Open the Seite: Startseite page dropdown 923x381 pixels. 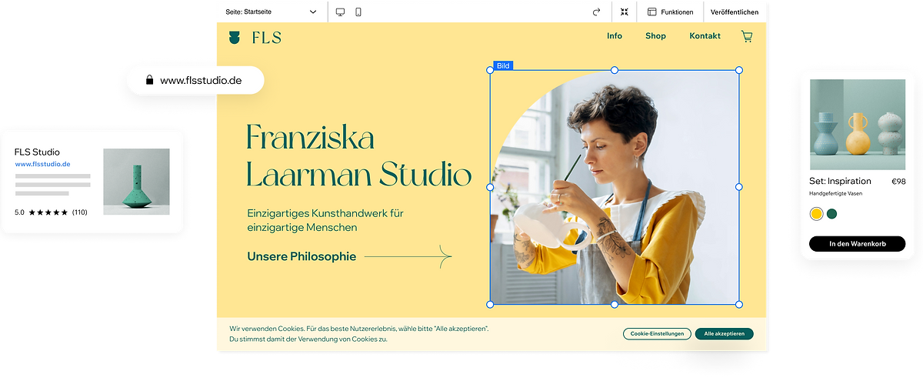(271, 12)
